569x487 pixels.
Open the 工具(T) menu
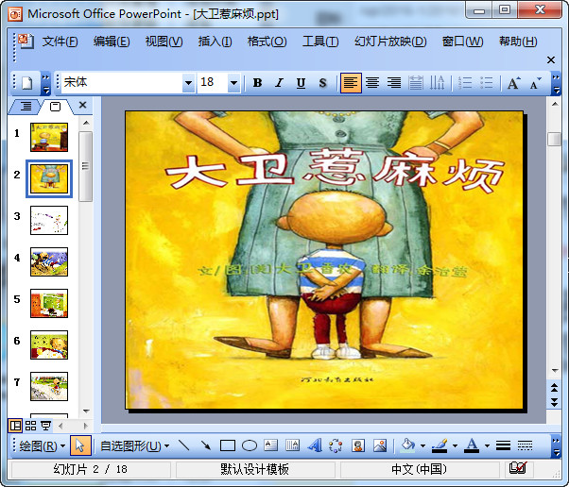(320, 42)
